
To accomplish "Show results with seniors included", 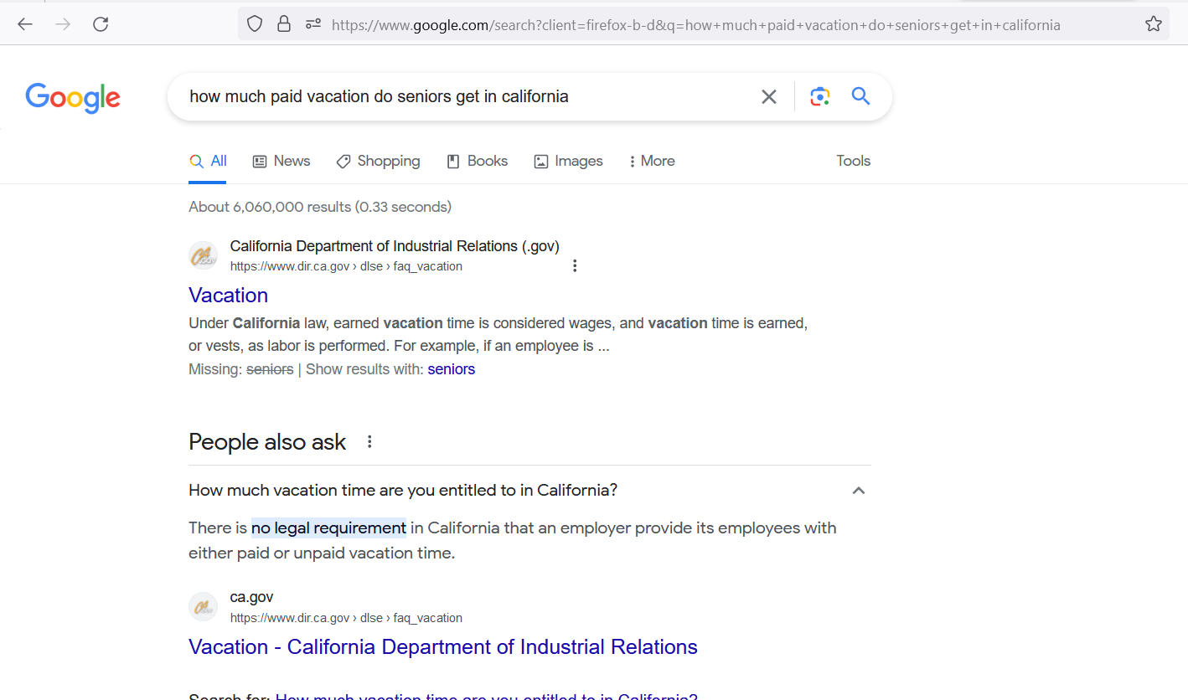I will point(452,369).
